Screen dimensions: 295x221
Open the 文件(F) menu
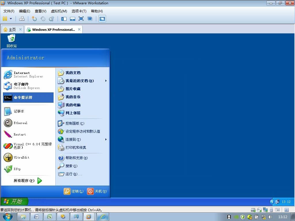[9, 11]
